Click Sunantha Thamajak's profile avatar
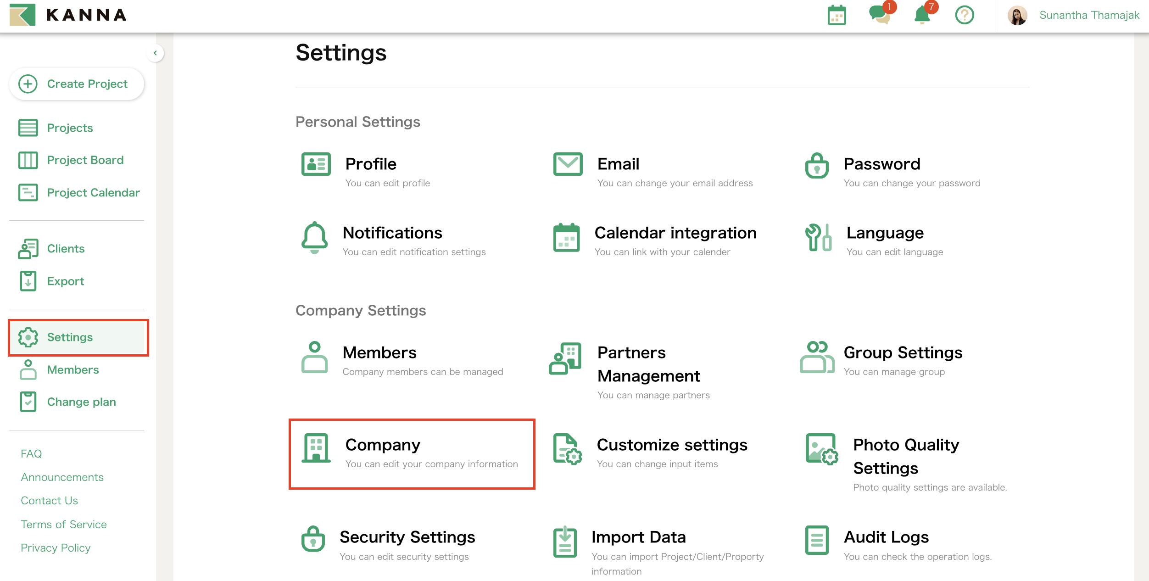The image size is (1149, 581). click(x=1017, y=15)
